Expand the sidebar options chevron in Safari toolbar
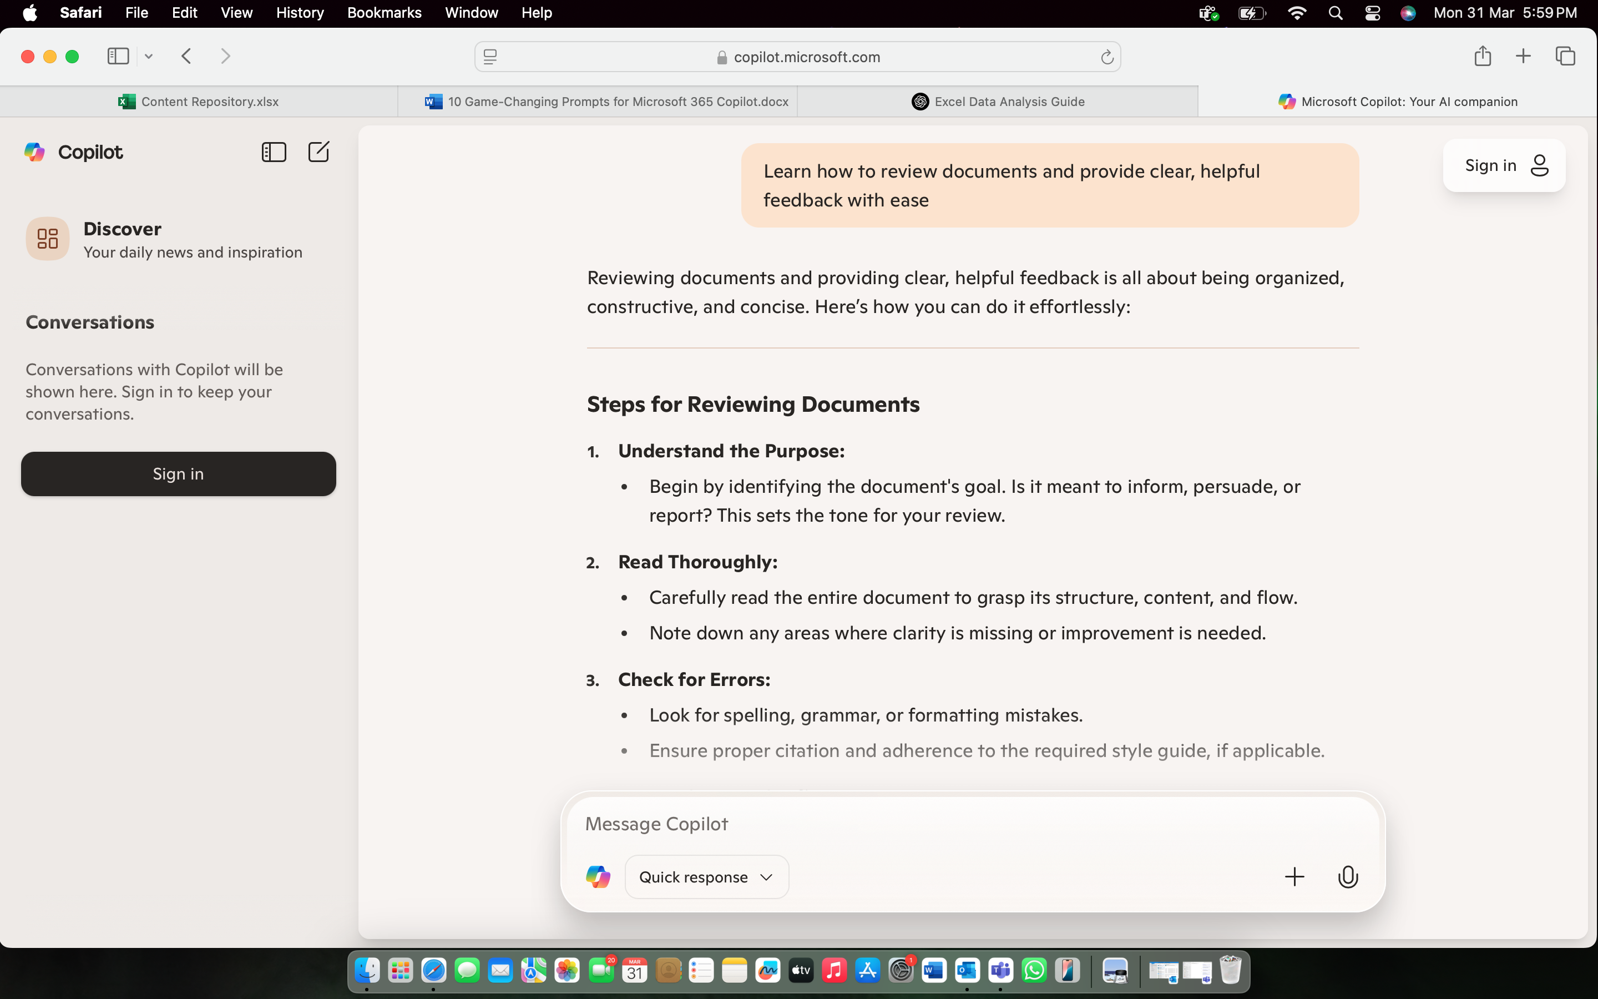The height and width of the screenshot is (999, 1598). (149, 57)
